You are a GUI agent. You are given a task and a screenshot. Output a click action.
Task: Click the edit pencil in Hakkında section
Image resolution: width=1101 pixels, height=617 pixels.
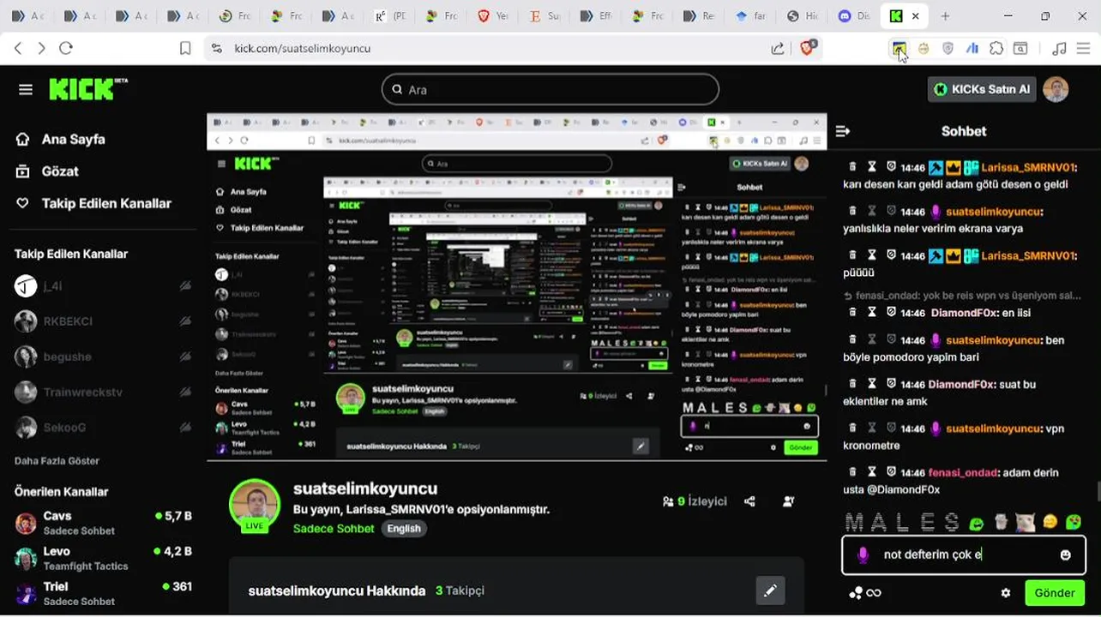(x=770, y=590)
